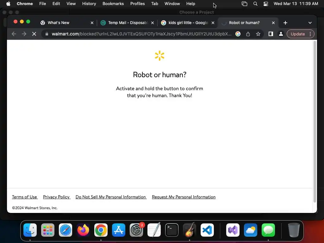Open the Chrome menu in menu bar

25,3
